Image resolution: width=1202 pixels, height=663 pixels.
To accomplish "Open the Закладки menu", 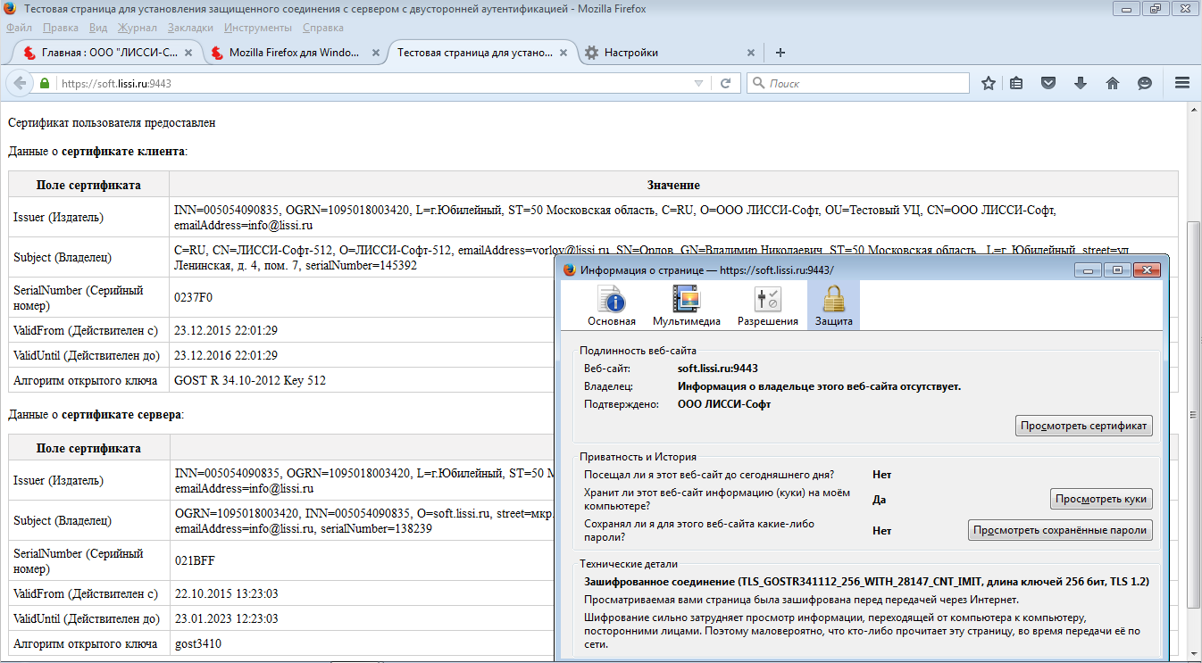I will 189,28.
